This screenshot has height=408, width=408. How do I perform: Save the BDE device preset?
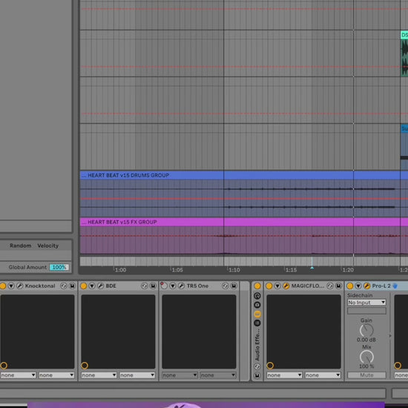(153, 286)
